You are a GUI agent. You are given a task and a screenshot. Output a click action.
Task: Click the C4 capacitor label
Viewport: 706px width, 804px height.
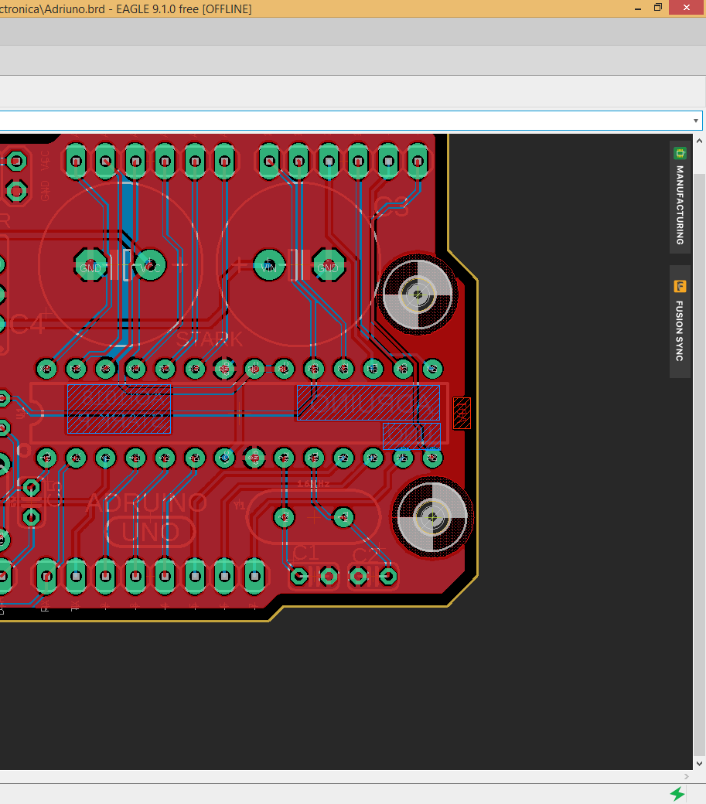point(26,325)
